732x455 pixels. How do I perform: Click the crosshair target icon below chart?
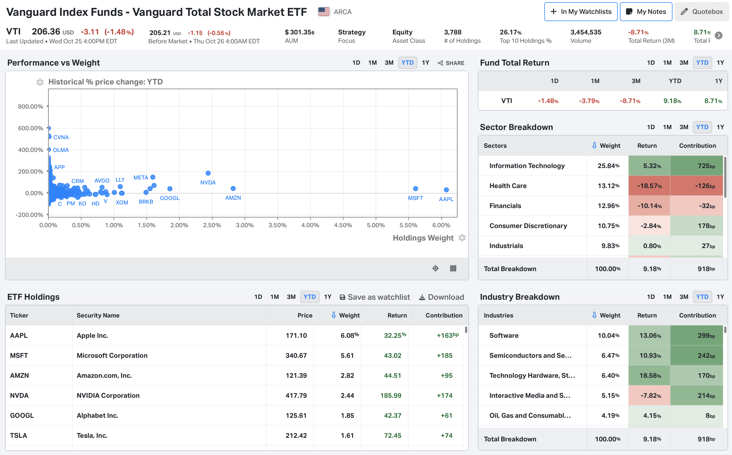436,268
